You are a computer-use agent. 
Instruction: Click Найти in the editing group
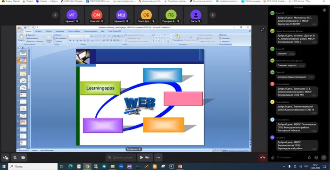(223, 35)
